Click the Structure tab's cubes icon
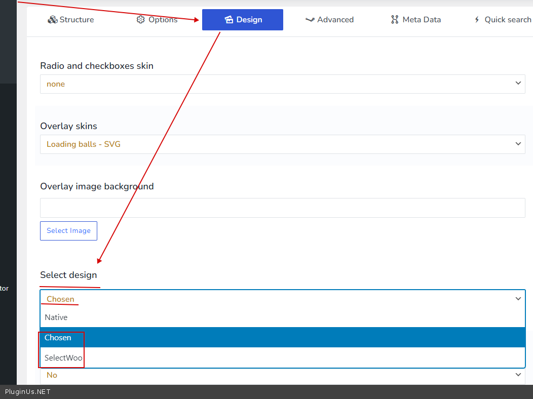Image resolution: width=533 pixels, height=399 pixels. [x=52, y=20]
